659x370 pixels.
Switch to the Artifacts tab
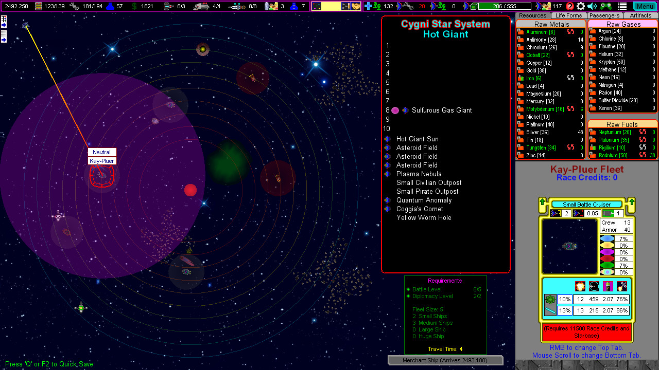(640, 15)
